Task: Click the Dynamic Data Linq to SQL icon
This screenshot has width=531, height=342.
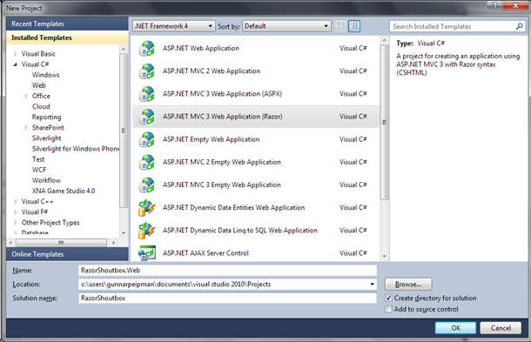Action: tap(146, 231)
